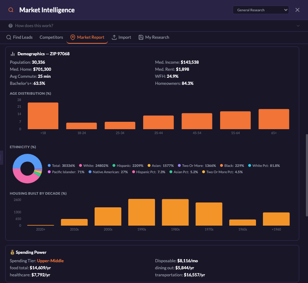The width and height of the screenshot is (308, 283).
Task: Click the Bachelor's+ value 63.5%
Action: (x=39, y=83)
